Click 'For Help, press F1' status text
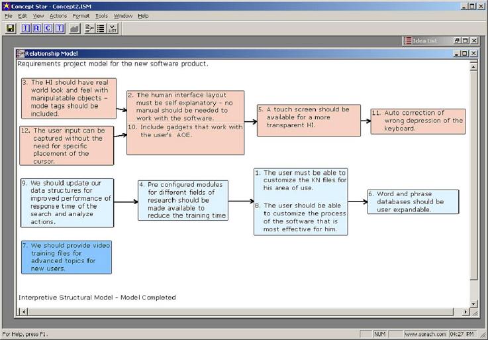 point(25,334)
